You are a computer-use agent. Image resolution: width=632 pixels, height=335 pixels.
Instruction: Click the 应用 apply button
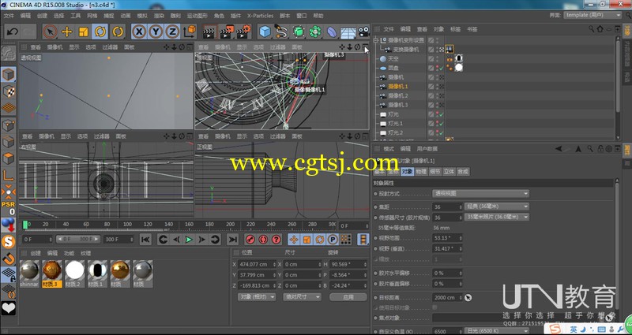pyautogui.click(x=348, y=297)
